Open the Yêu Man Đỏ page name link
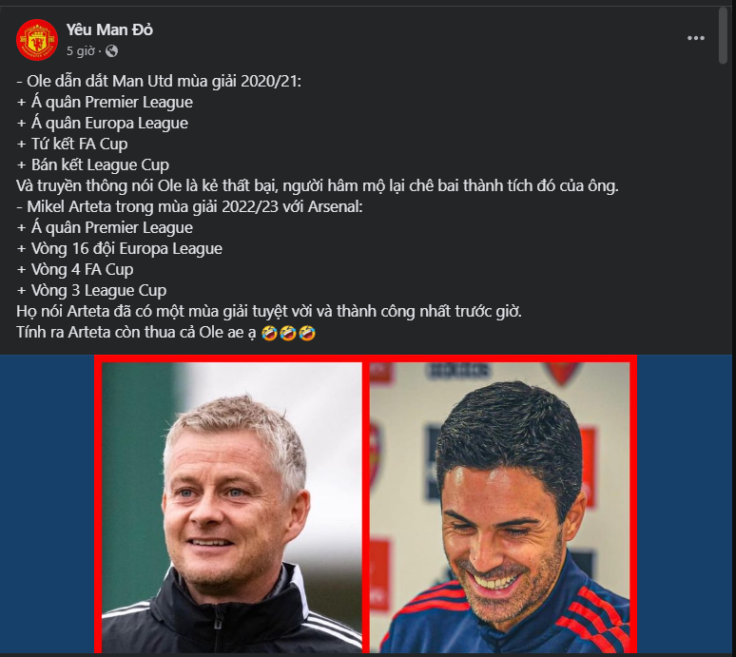The width and height of the screenshot is (736, 657). pyautogui.click(x=109, y=29)
